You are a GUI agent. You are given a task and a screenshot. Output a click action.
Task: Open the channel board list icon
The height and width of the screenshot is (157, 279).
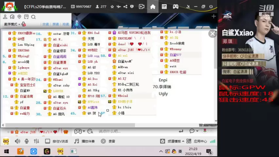tap(164, 7)
